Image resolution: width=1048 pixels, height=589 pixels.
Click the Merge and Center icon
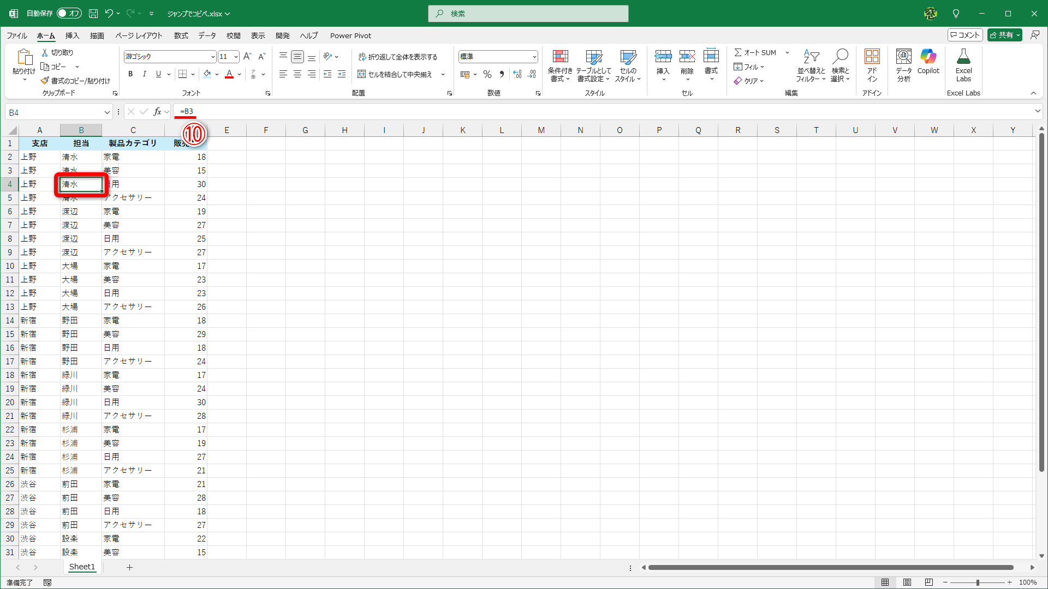(x=361, y=74)
